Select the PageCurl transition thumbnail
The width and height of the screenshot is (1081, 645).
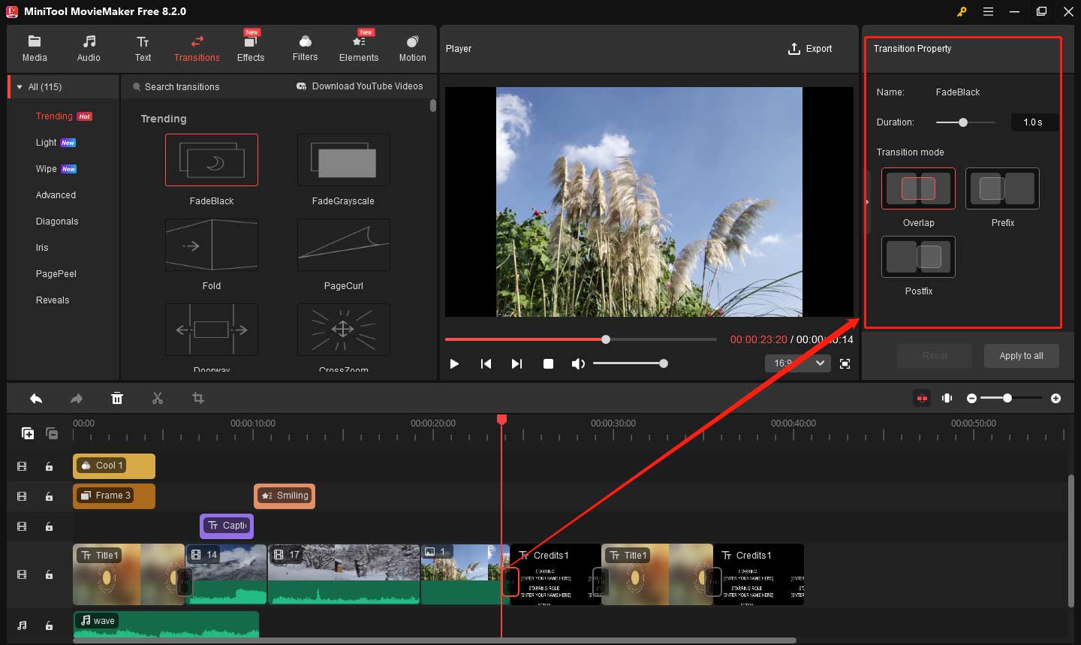click(x=344, y=245)
